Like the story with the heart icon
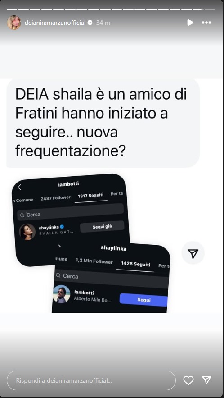This screenshot has height=398, width=224. (x=188, y=380)
